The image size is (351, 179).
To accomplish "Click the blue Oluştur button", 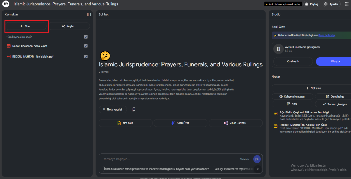I will (x=333, y=61).
